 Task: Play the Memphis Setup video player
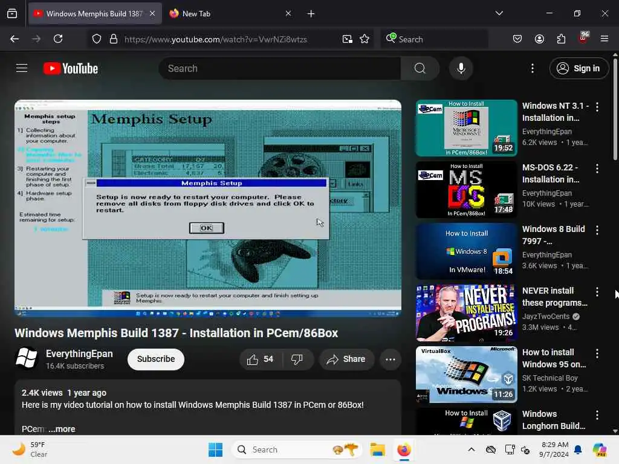tap(208, 208)
